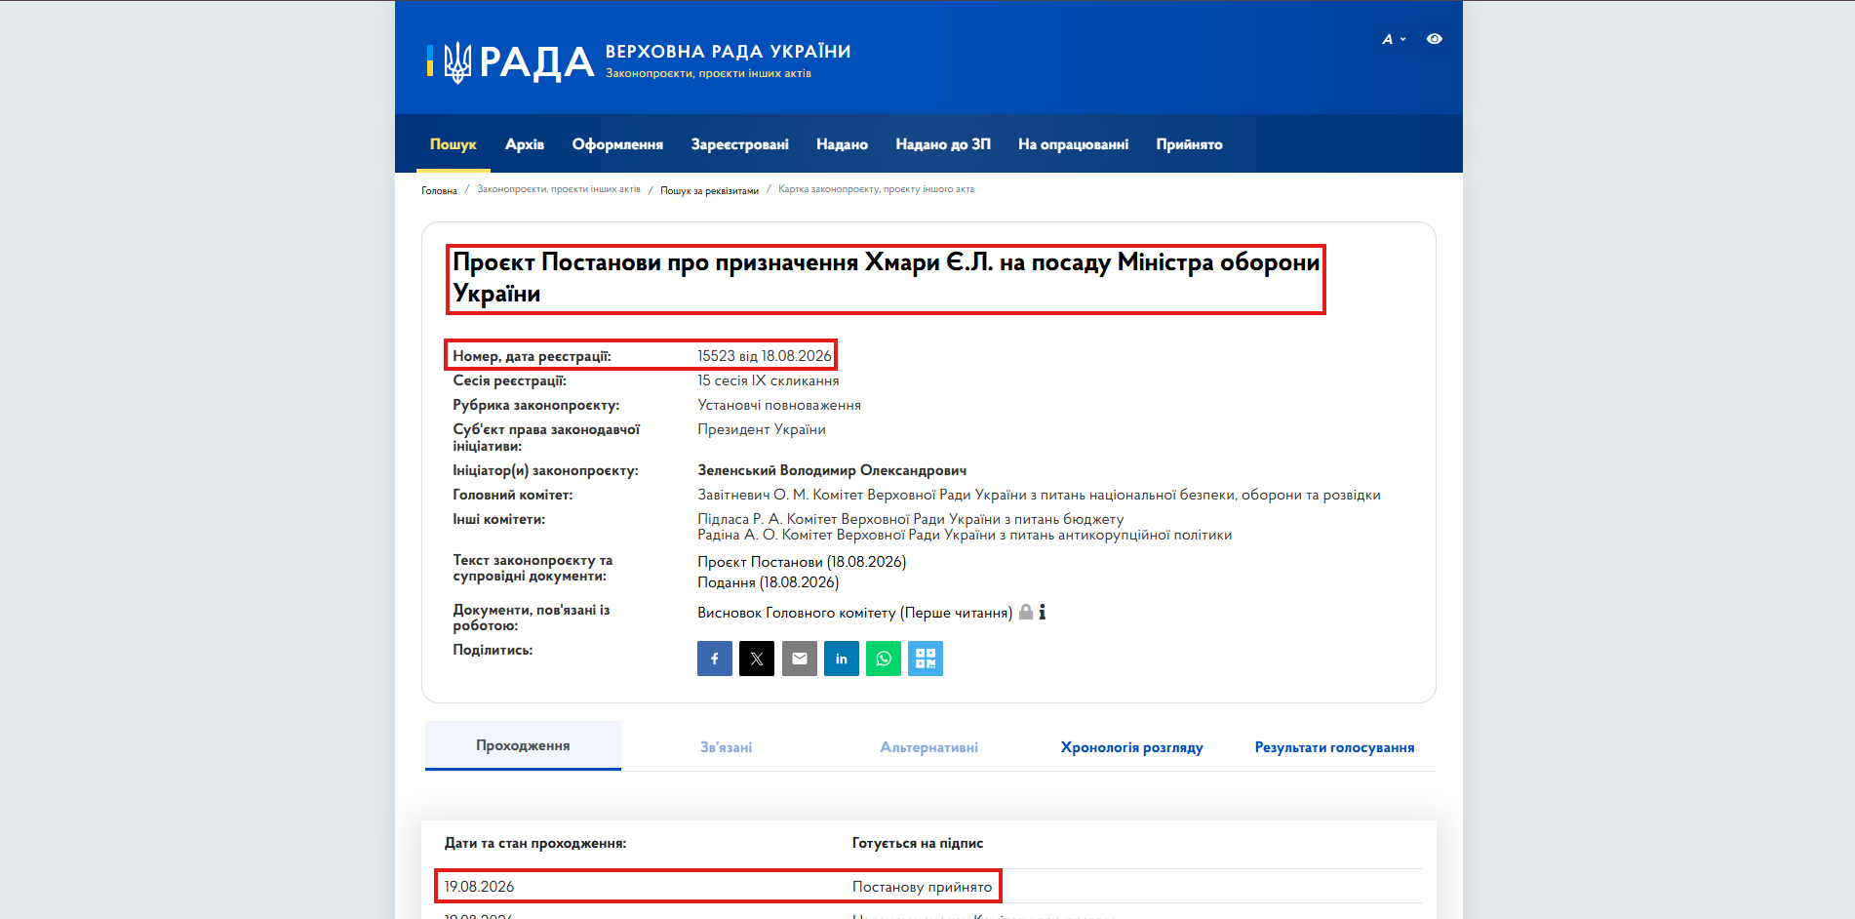Open Зареєстровані bills list
The height and width of the screenshot is (919, 1855).
(740, 144)
